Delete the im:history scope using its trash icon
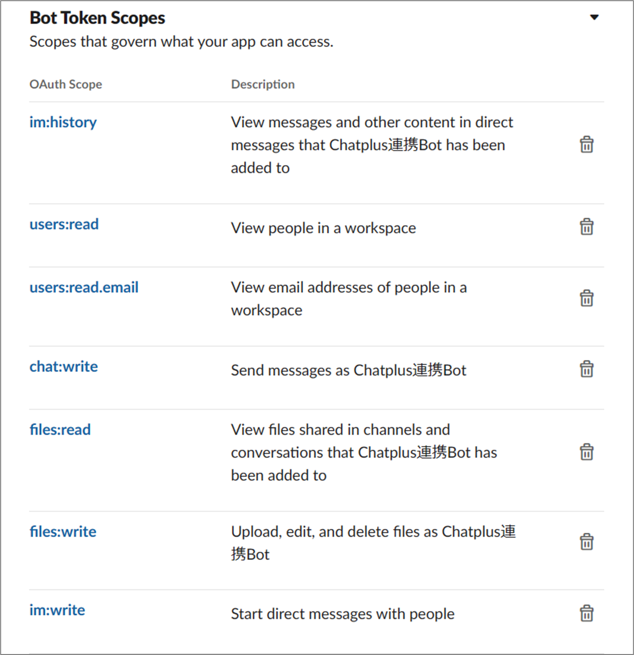 point(586,145)
